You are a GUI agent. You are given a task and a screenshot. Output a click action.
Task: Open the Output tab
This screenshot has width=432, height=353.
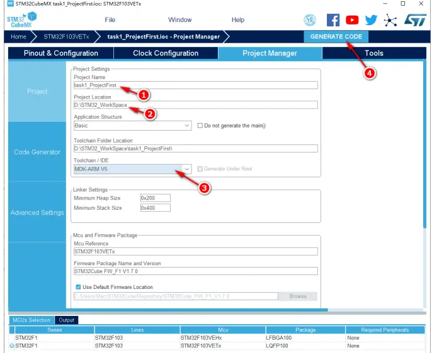66,320
